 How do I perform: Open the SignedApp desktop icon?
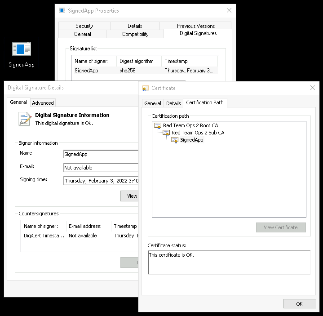[21, 49]
